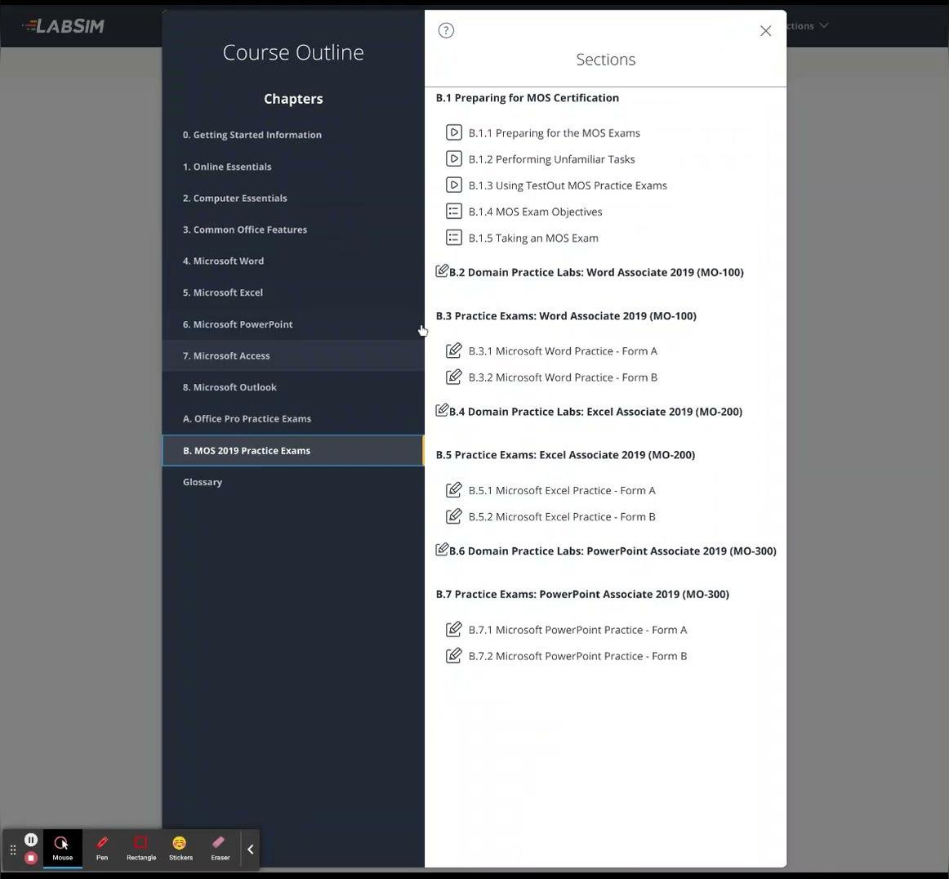Image resolution: width=949 pixels, height=879 pixels.
Task: Open chapter A. Office Pro Practice Exams
Action: 293,418
